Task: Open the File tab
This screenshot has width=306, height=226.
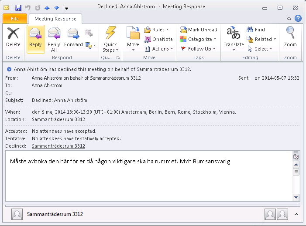Action: [x=15, y=19]
